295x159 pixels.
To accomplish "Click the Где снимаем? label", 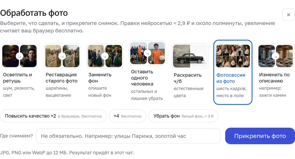I will (16, 136).
